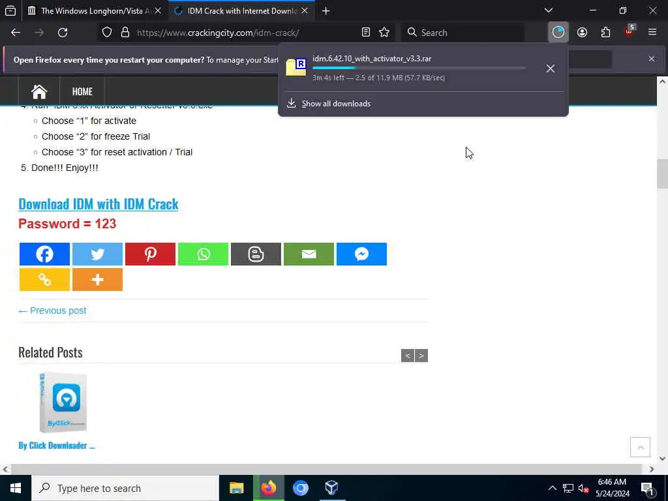Open Firefox View icon at tab bar start

[10, 10]
